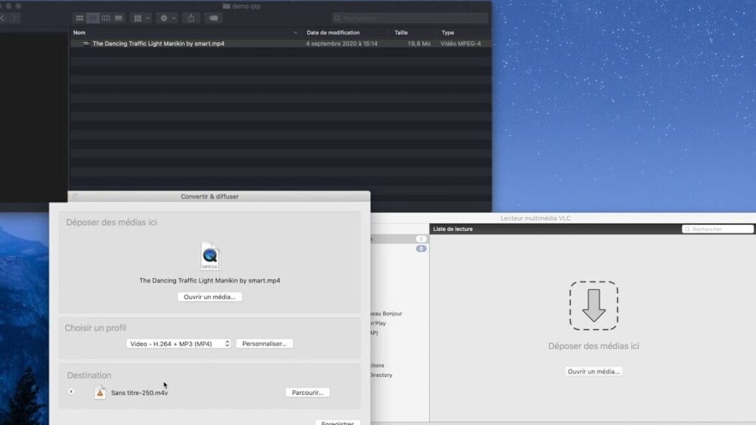Click the Finder edit tags icon
The image size is (756, 425).
pos(213,18)
